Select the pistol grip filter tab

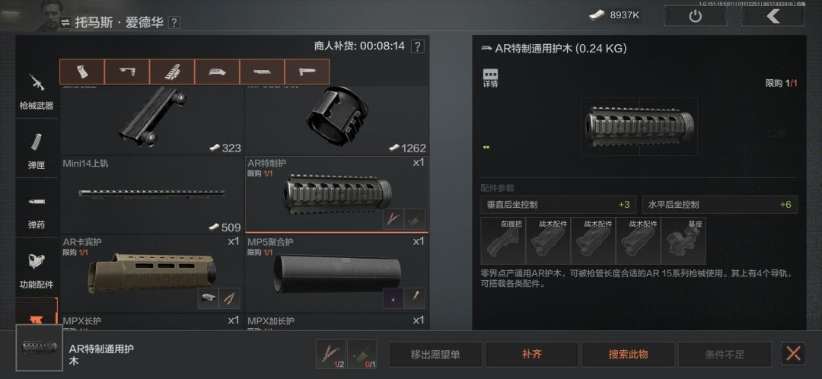click(82, 72)
